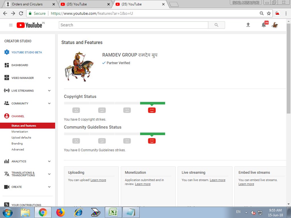Image resolution: width=291 pixels, height=218 pixels.
Task: Click the sad face under Copyright Status
Action: [76, 110]
